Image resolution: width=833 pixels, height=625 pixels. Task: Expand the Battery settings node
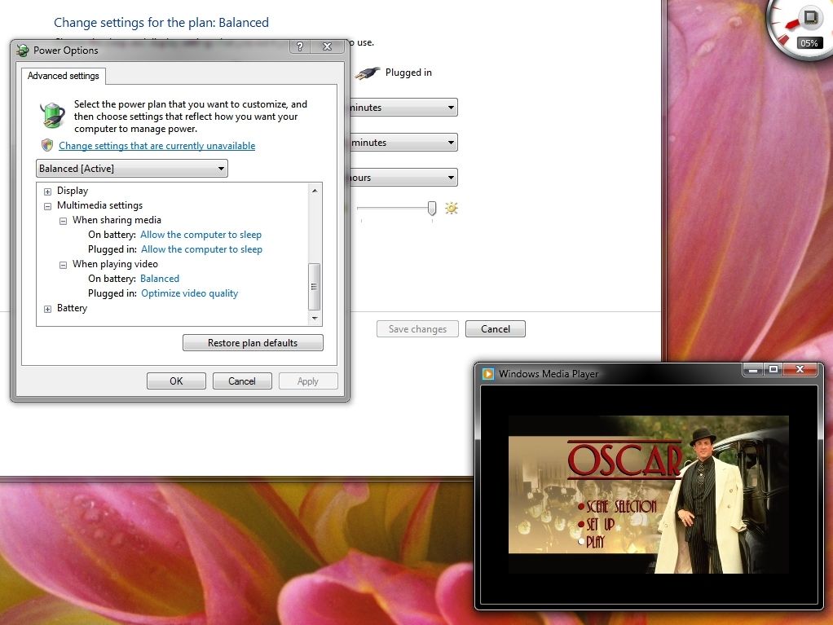[47, 308]
